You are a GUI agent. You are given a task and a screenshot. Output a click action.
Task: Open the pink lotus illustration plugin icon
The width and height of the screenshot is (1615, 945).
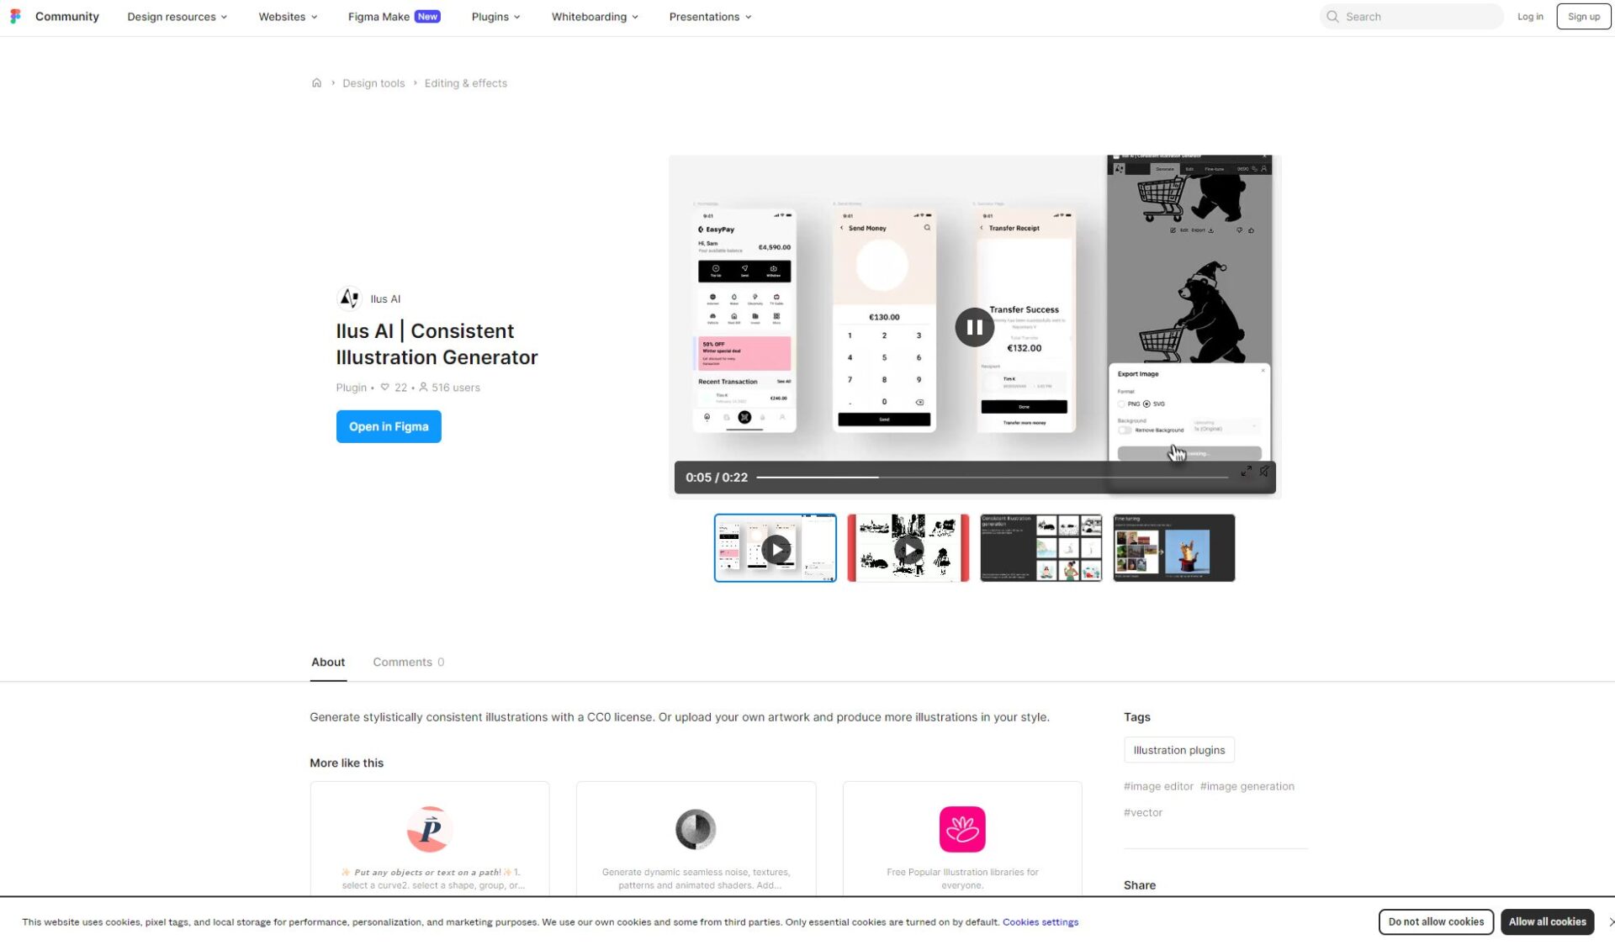(962, 829)
